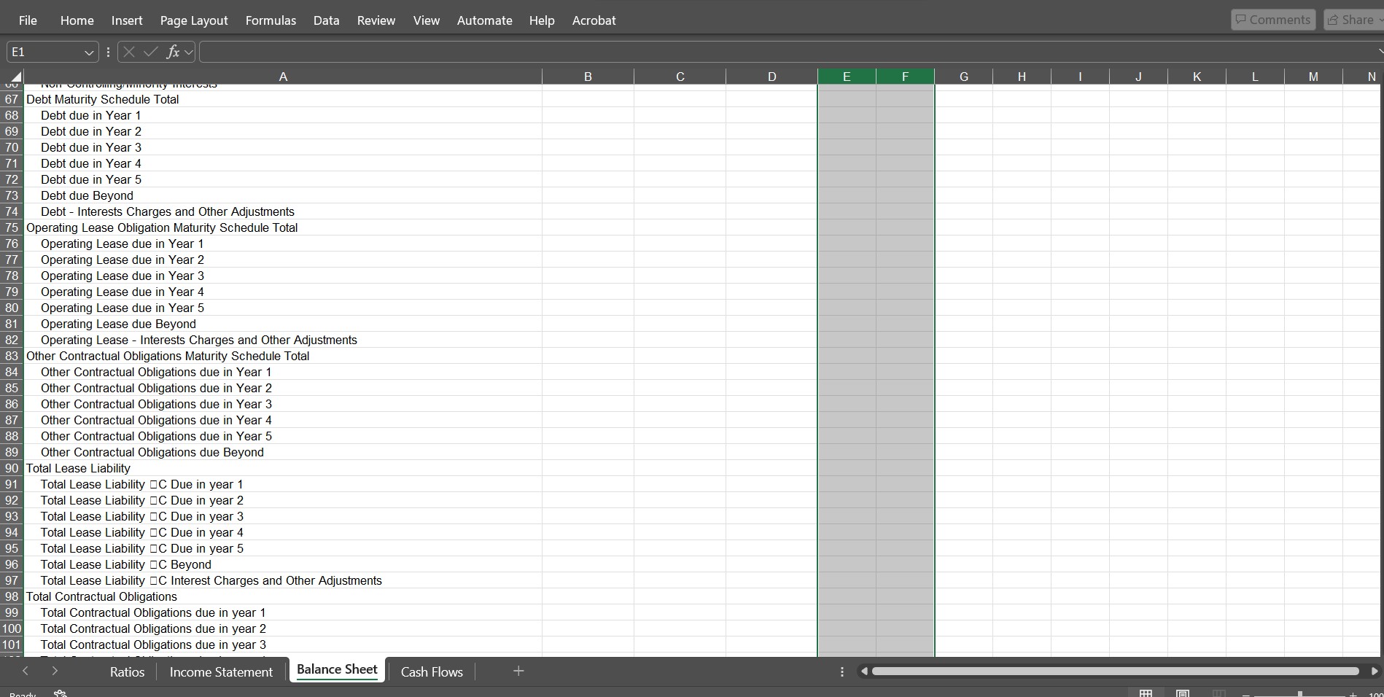This screenshot has width=1384, height=697.
Task: Switch to Normal view in status bar
Action: 1146,693
